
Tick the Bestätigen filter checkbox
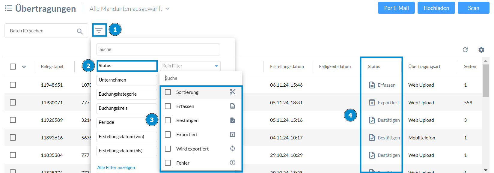click(168, 120)
